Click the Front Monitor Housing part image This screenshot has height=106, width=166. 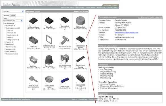coord(49,39)
